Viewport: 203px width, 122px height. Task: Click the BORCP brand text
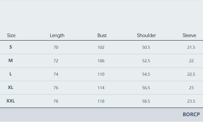[x=191, y=114]
